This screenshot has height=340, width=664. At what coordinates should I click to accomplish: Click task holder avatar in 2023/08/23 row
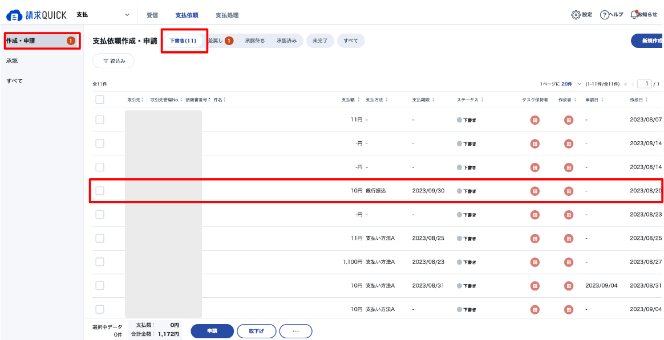(x=535, y=215)
